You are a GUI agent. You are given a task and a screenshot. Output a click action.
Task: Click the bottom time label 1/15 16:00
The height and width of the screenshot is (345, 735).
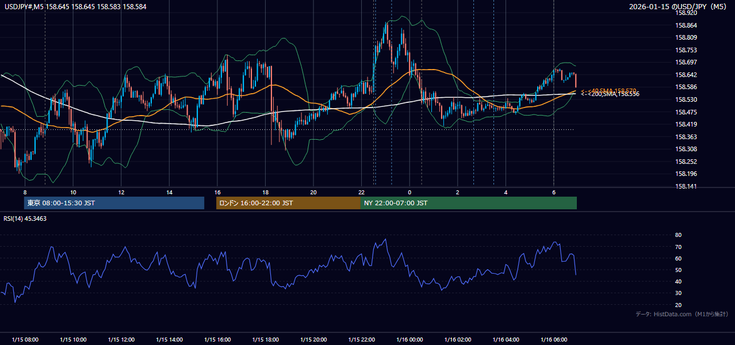click(217, 340)
